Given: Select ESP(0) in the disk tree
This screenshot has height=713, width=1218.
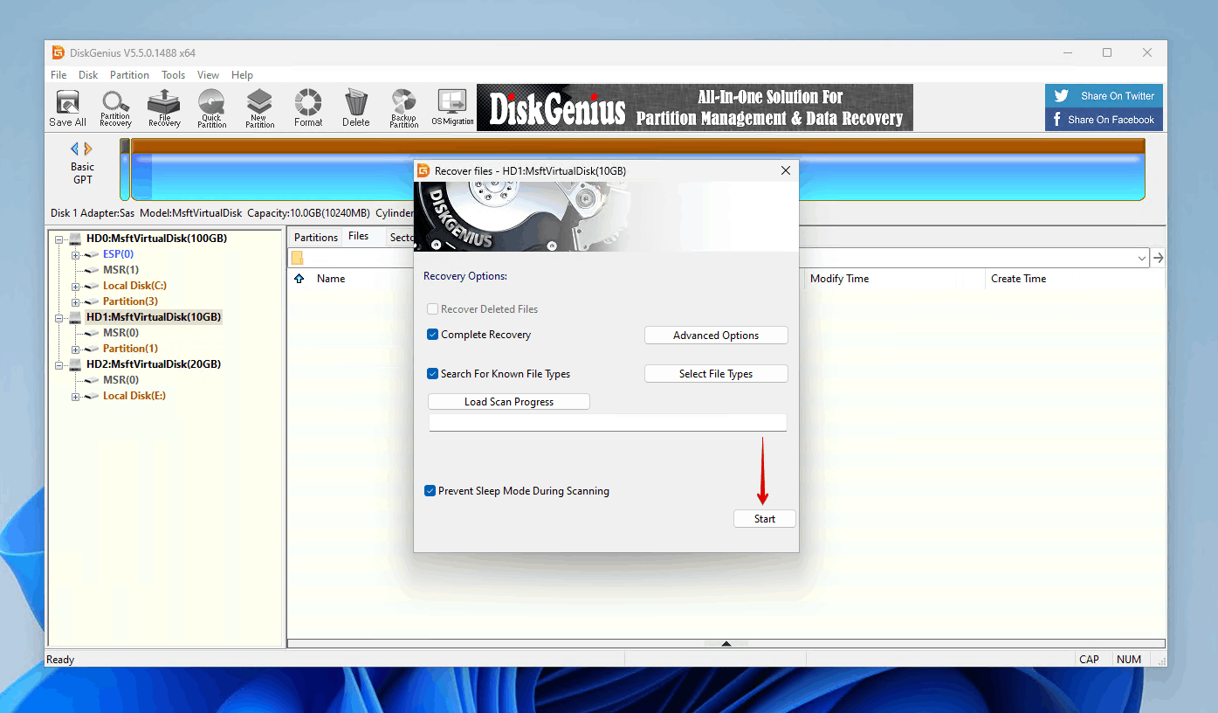Looking at the screenshot, I should 118,254.
